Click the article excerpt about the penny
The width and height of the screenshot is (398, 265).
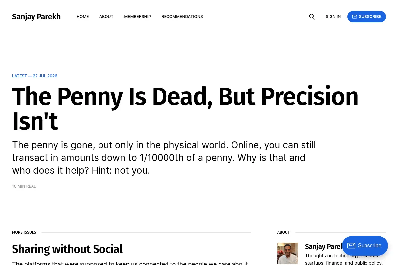click(164, 158)
